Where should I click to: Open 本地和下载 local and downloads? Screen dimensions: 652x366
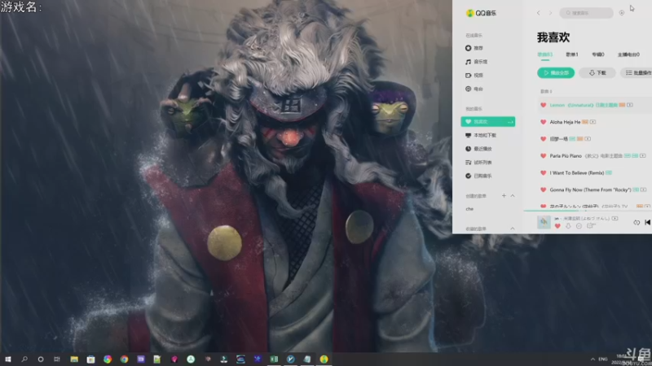point(481,135)
